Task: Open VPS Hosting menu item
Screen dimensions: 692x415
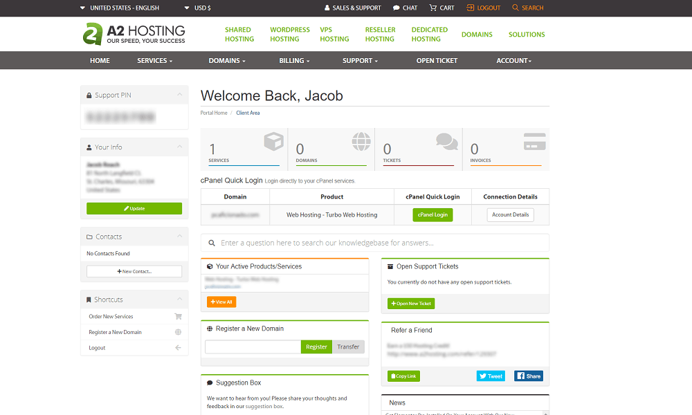Action: 334,35
